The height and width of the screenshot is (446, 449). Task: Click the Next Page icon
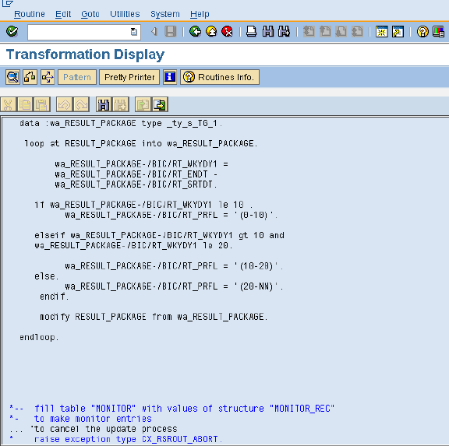tap(341, 31)
